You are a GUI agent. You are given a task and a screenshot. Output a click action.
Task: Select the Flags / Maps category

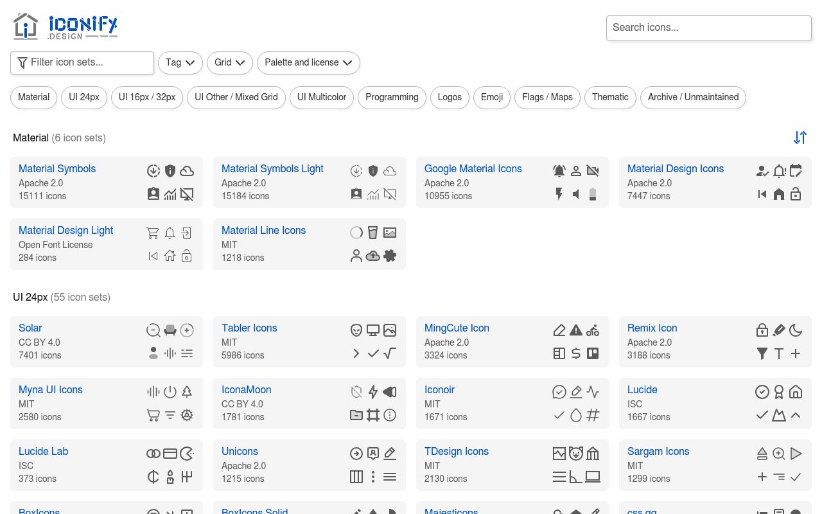[547, 97]
